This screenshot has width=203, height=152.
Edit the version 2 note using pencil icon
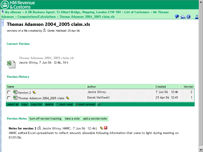pos(101,128)
